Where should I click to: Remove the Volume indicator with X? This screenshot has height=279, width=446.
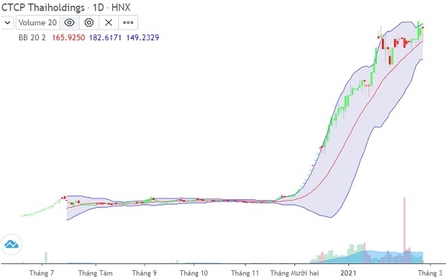pos(109,22)
